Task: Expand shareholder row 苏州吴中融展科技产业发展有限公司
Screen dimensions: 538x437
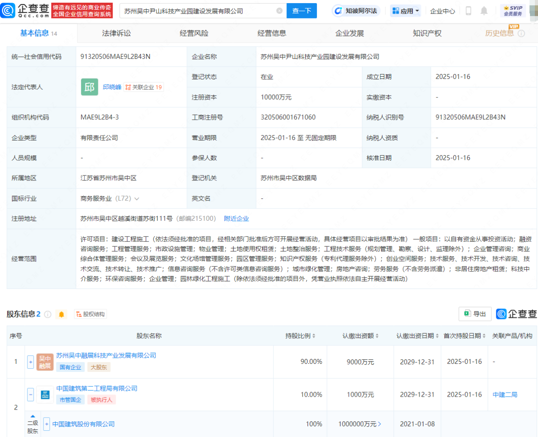Action: click(x=30, y=362)
